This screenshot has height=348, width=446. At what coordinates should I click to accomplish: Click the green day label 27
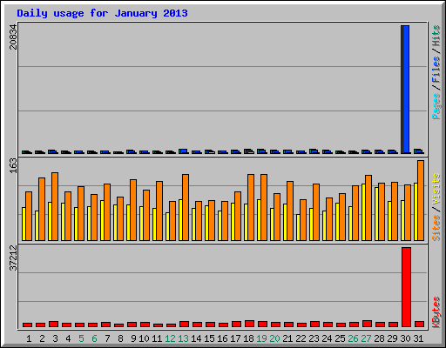pyautogui.click(x=366, y=338)
